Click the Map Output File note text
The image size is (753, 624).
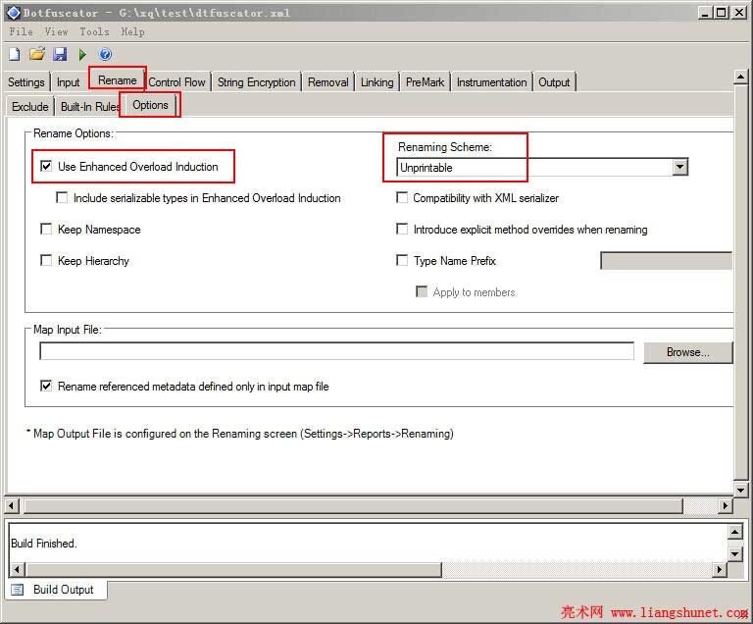[240, 434]
